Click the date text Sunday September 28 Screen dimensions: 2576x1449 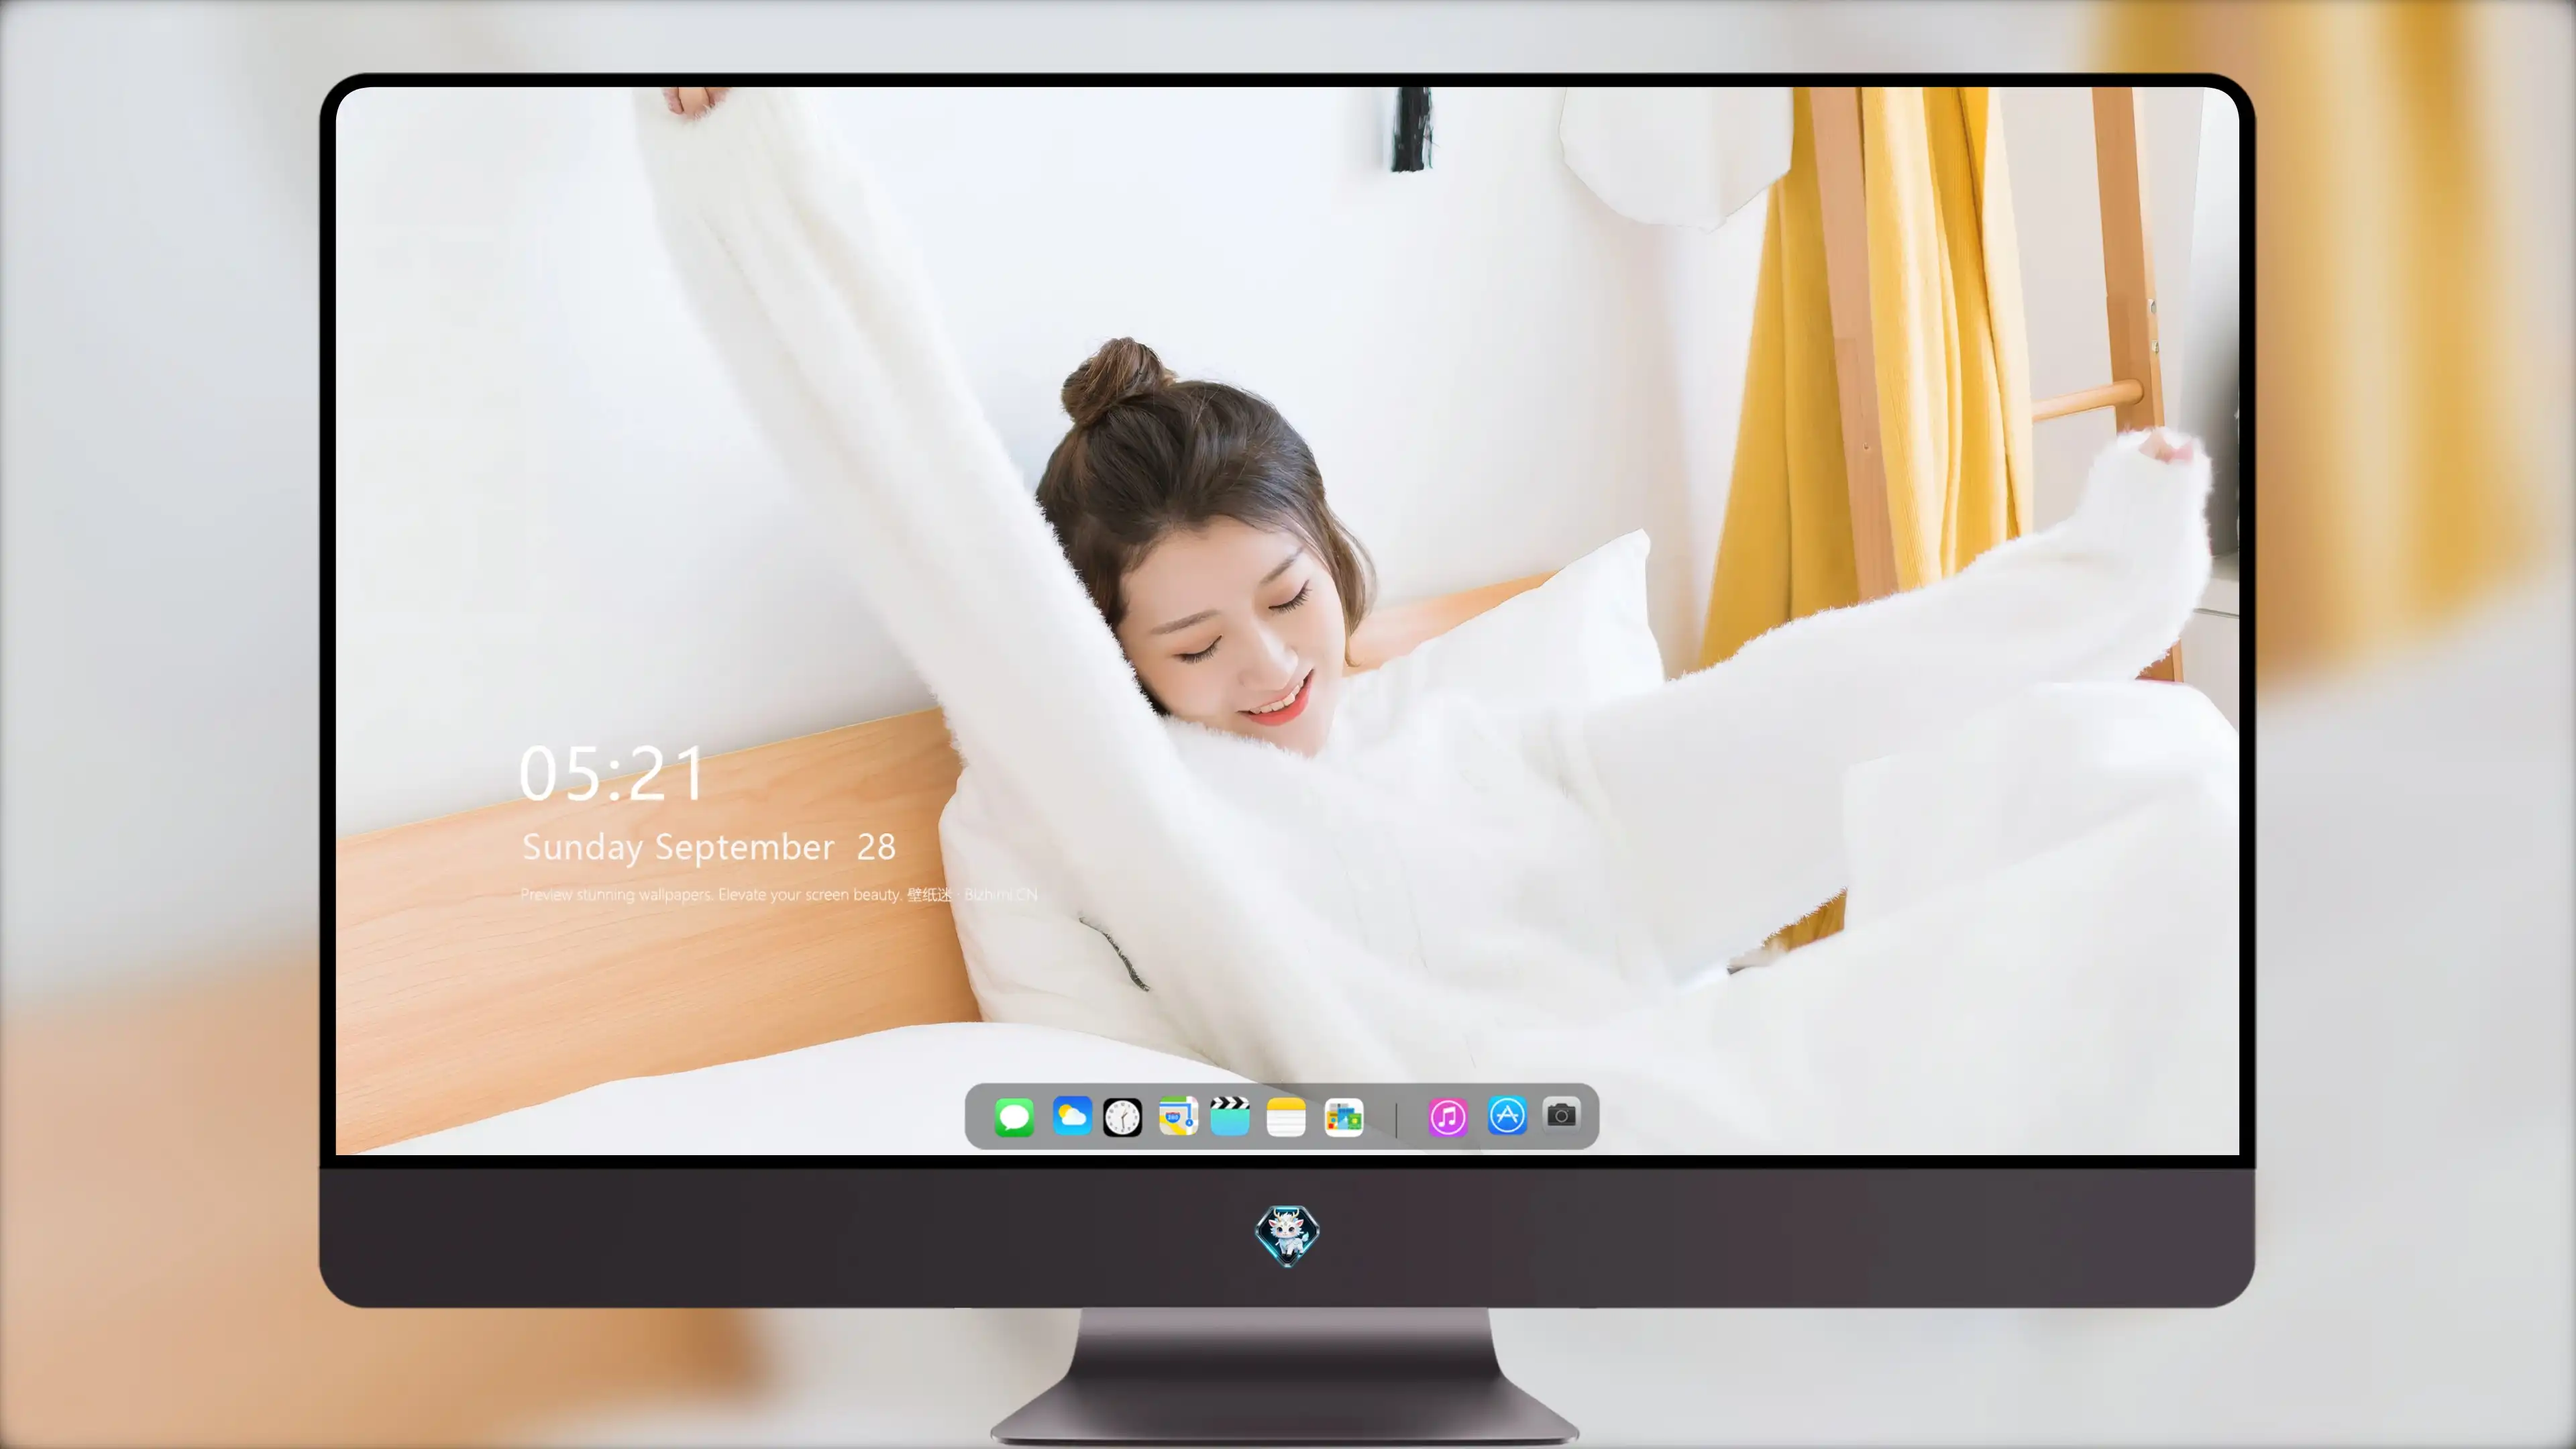(709, 847)
